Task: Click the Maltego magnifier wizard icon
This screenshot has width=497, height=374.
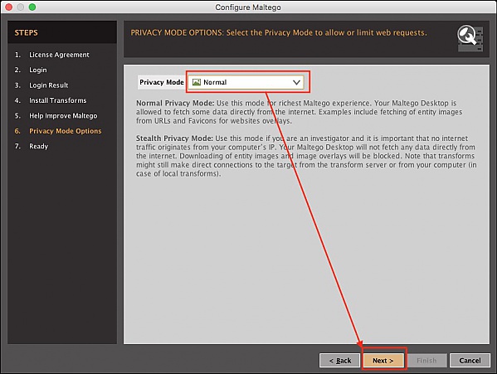Action: [470, 38]
